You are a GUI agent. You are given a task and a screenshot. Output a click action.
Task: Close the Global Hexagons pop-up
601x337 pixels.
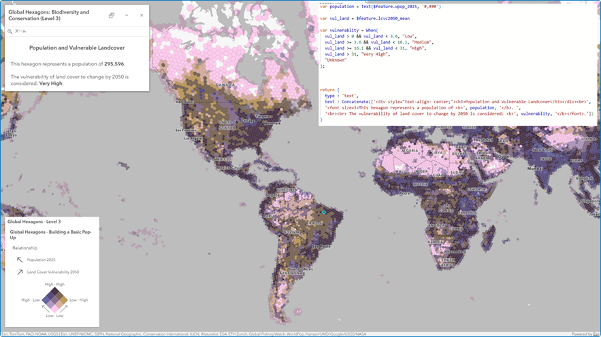coord(142,16)
